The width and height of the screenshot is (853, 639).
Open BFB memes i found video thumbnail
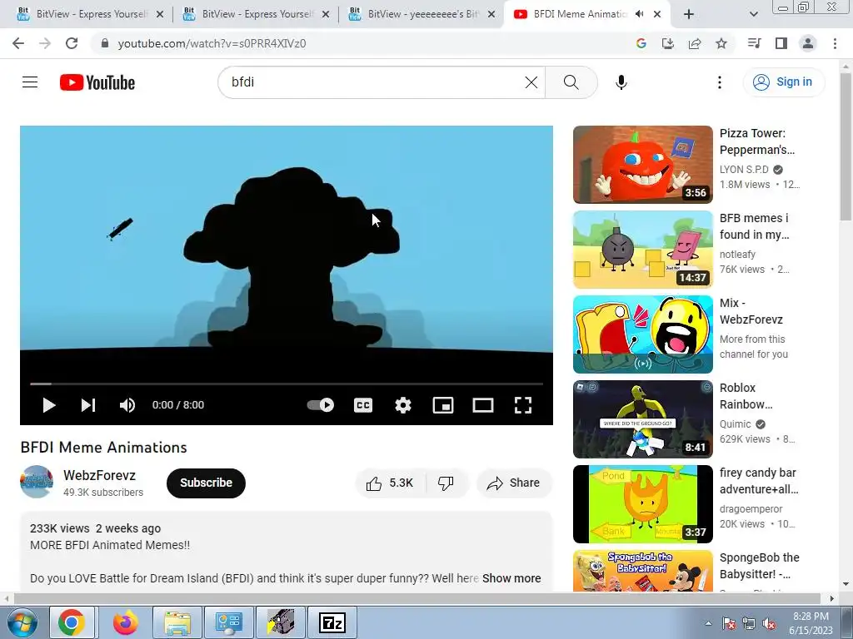642,250
